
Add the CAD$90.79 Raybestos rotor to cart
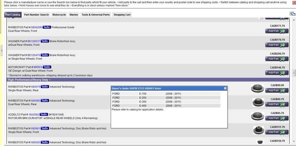(x=277, y=104)
